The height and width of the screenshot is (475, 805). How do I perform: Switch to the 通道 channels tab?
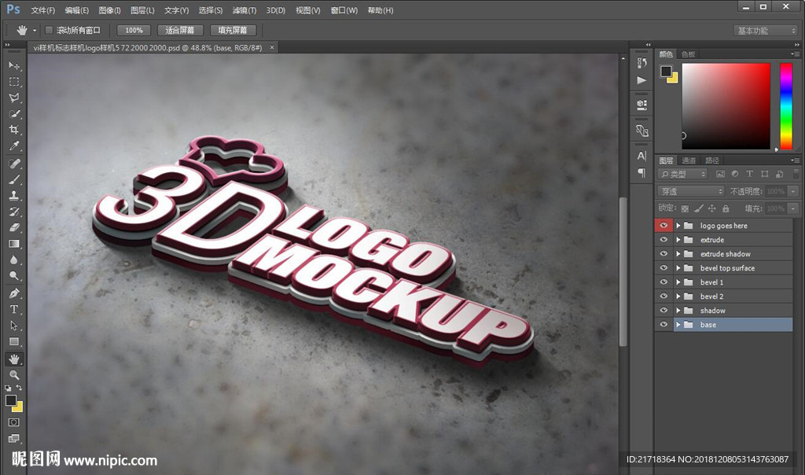[689, 160]
